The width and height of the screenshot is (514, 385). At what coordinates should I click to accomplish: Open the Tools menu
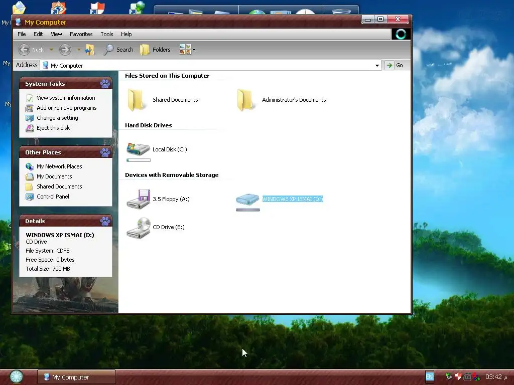107,34
